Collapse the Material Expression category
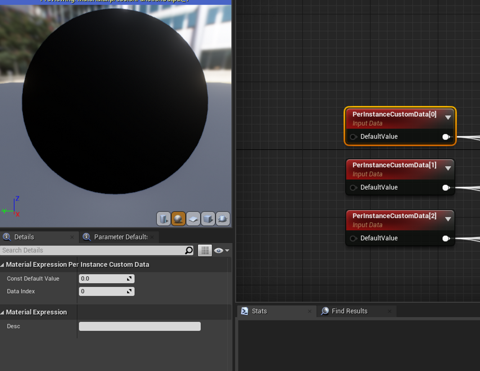This screenshot has width=480, height=371. point(3,312)
